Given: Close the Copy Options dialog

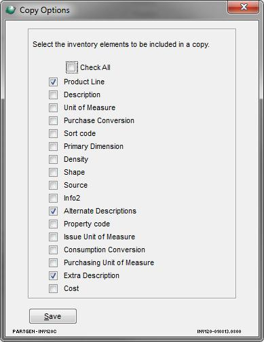Looking at the screenshot, I should coord(243,7).
